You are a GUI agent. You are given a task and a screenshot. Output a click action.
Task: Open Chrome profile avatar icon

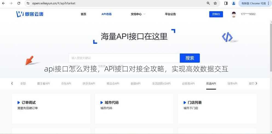pos(234,3)
